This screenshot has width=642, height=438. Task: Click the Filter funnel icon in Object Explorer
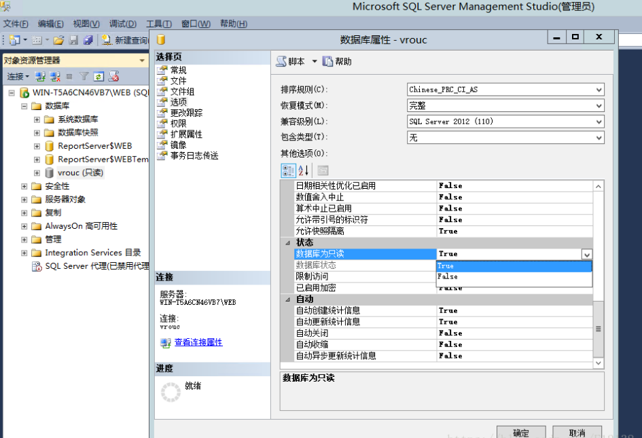click(x=84, y=76)
